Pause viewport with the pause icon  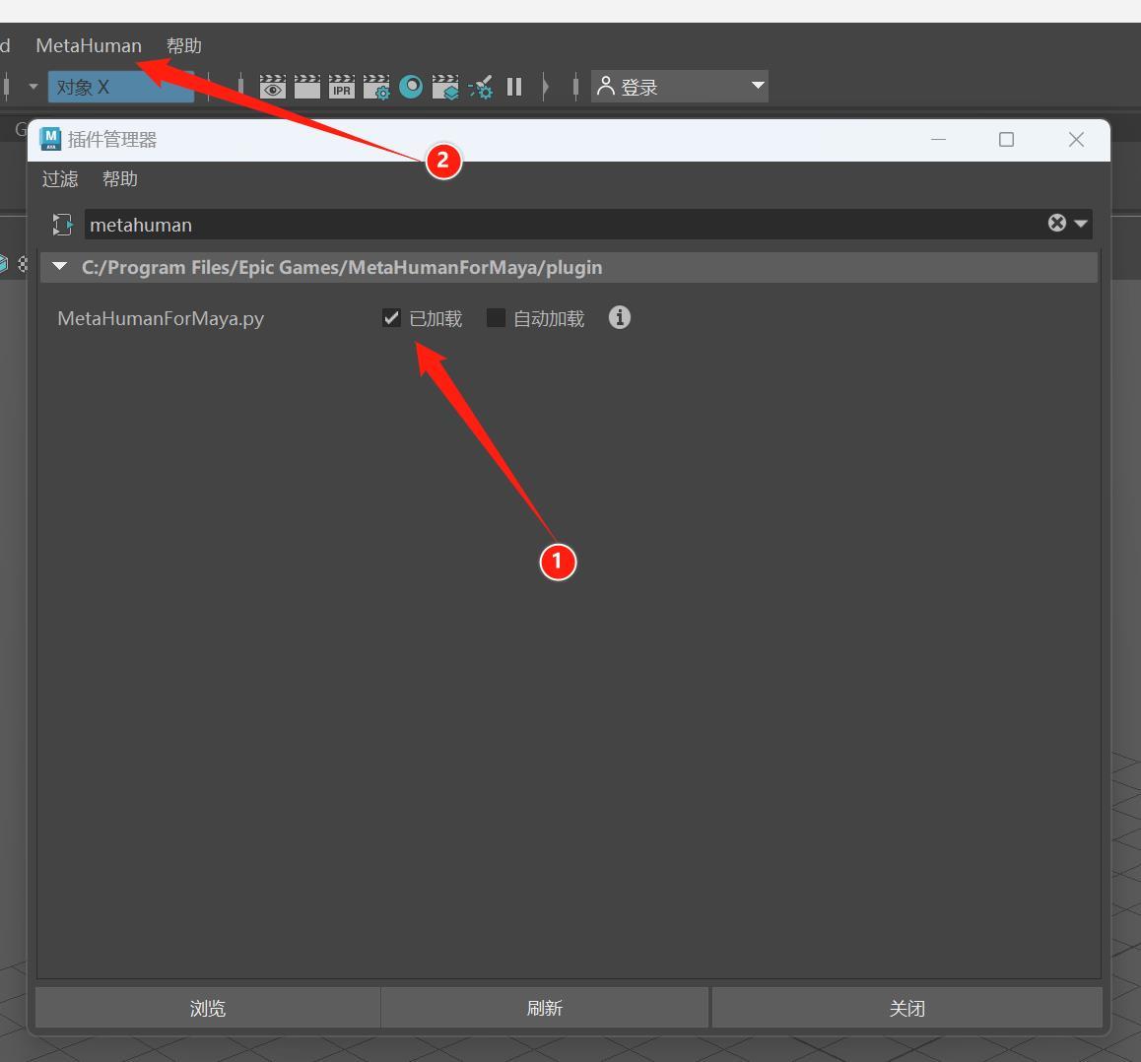pos(514,87)
